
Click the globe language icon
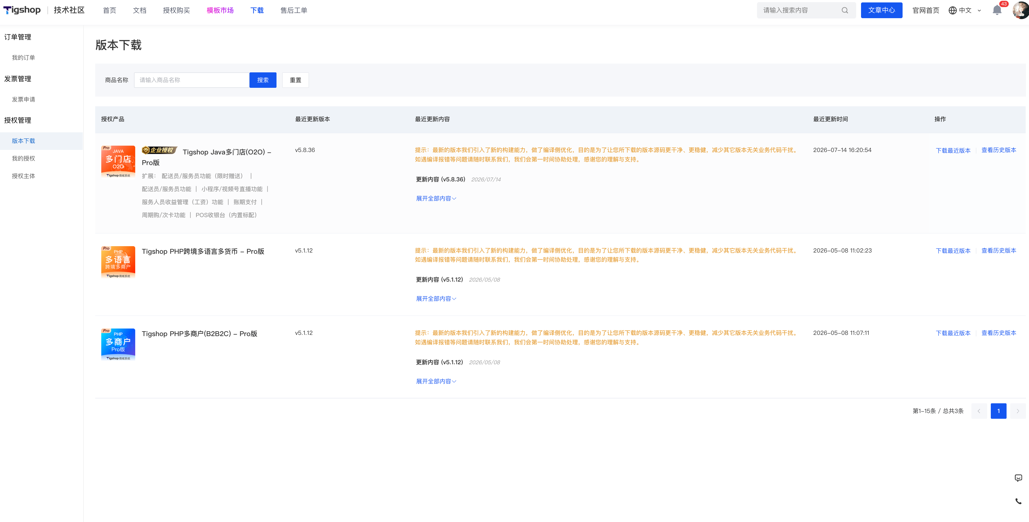click(x=952, y=10)
